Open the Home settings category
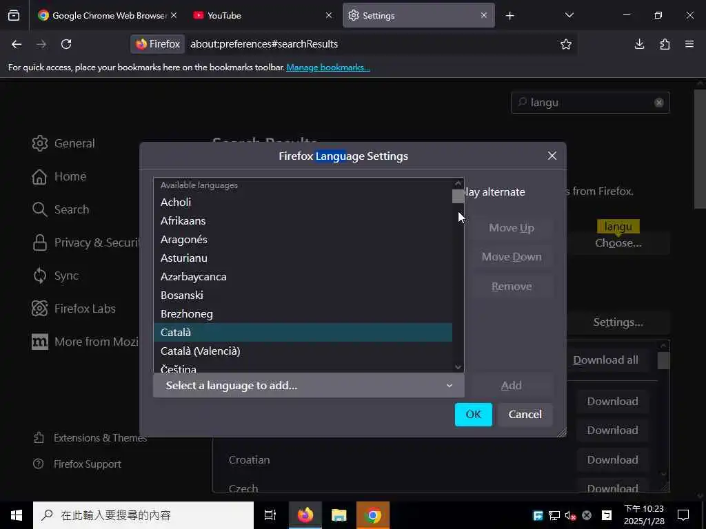The image size is (706, 529). (59, 176)
